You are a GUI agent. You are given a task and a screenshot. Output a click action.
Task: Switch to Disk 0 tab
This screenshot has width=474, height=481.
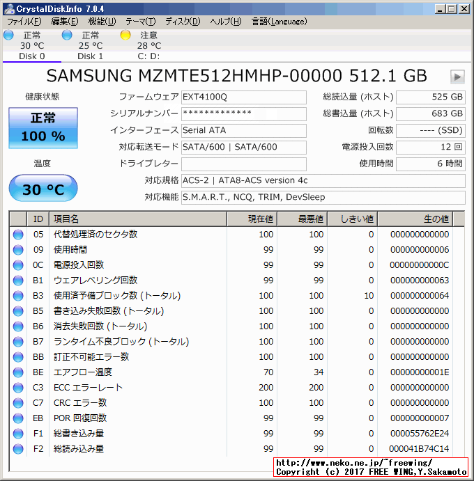coord(32,46)
